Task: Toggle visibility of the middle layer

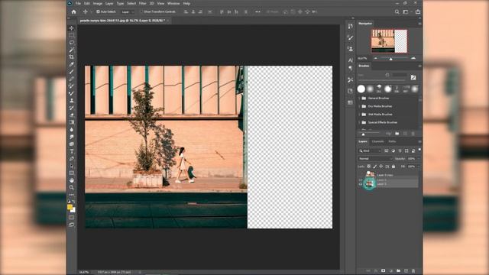Action: pos(361,180)
